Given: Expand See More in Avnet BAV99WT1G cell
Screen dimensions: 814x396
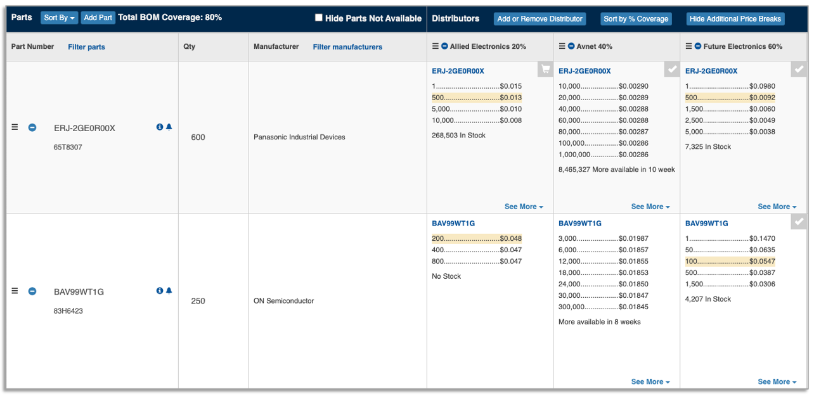Looking at the screenshot, I should (x=650, y=381).
